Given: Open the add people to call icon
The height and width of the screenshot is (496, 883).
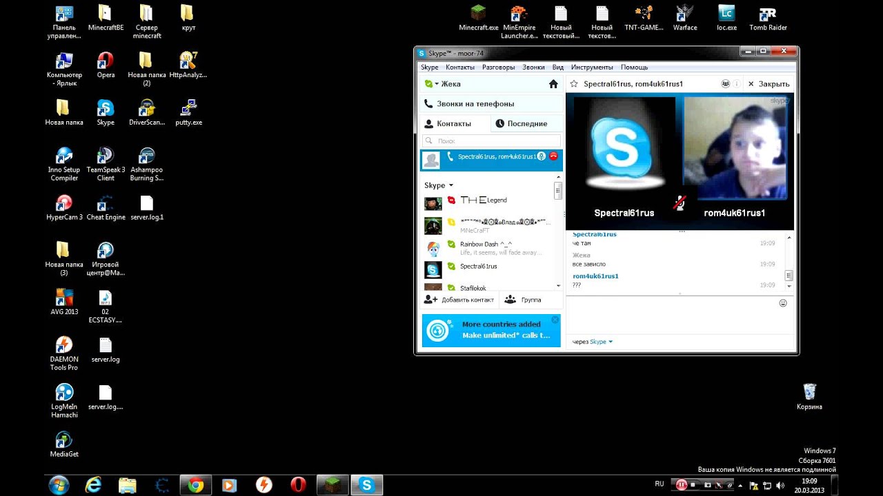Looking at the screenshot, I should pos(726,83).
